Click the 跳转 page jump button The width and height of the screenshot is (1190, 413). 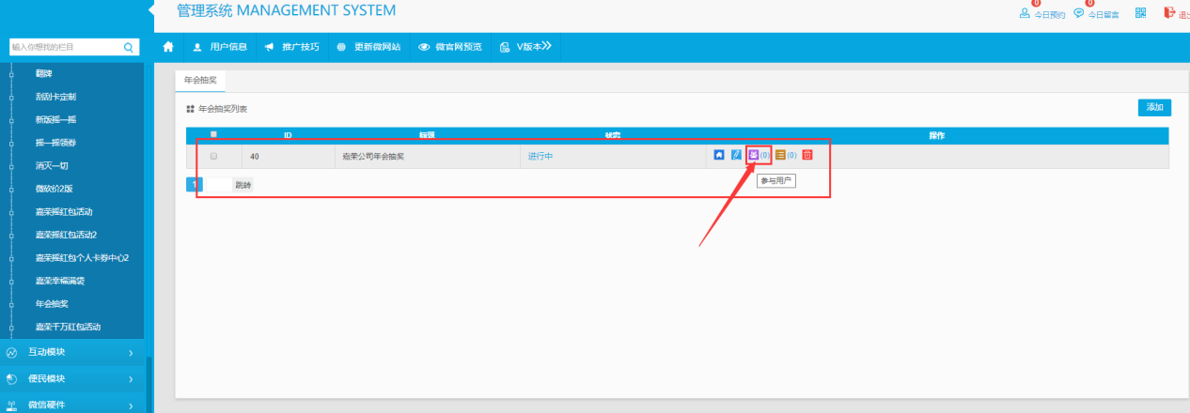click(x=243, y=185)
